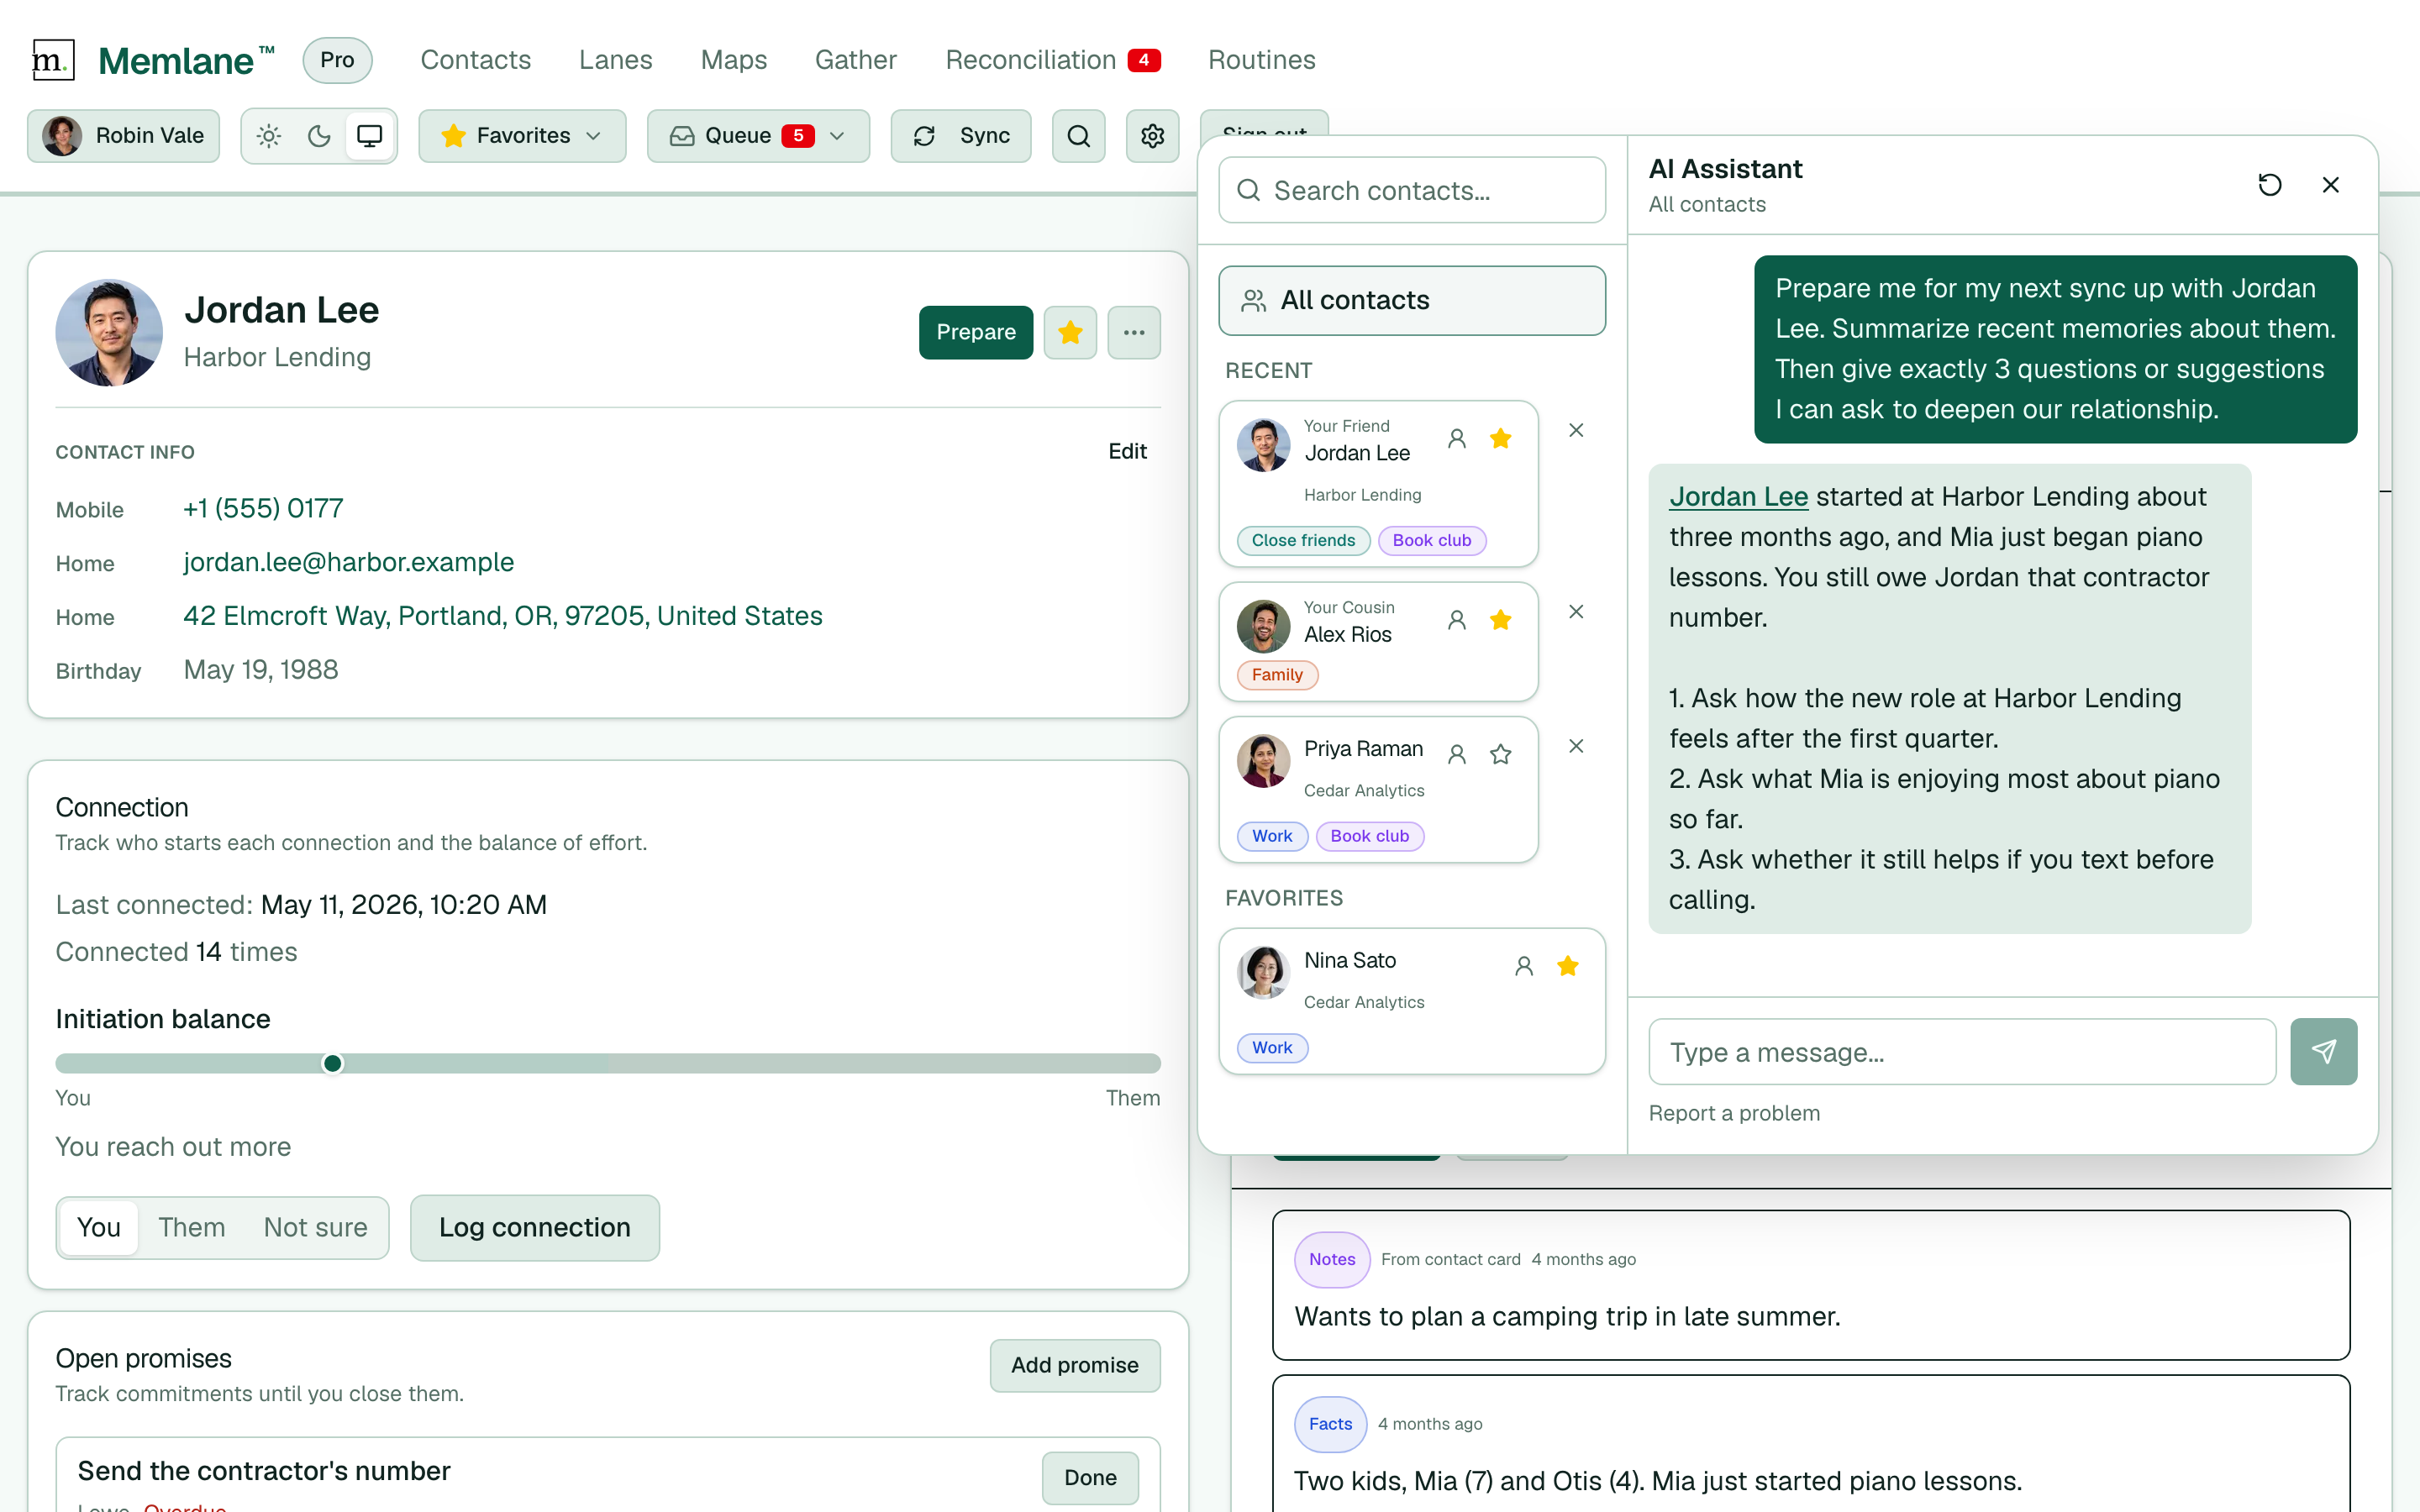Open settings gear icon

click(1152, 136)
